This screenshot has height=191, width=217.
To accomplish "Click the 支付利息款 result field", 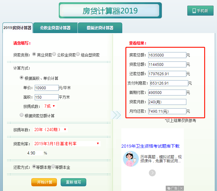I will point(169,83).
